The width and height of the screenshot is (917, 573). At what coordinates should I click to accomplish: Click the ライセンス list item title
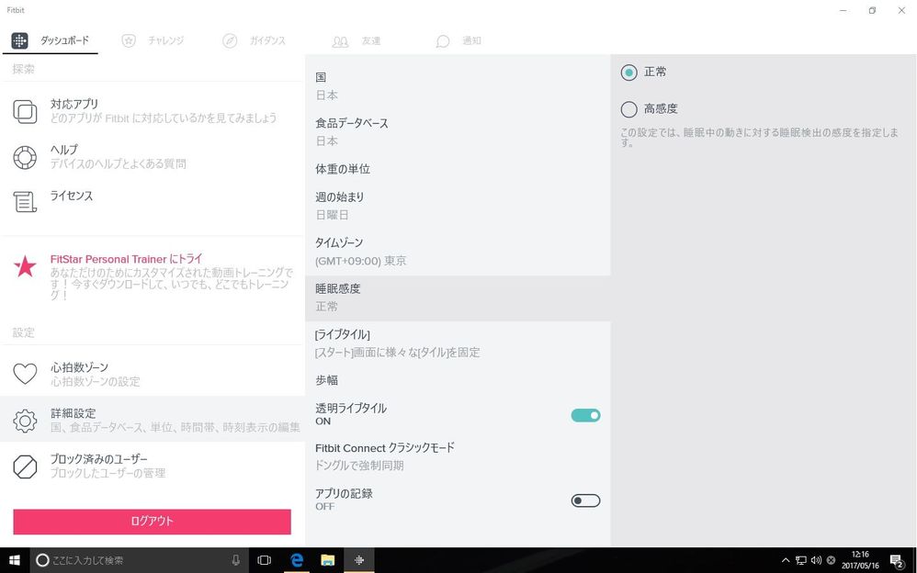72,196
